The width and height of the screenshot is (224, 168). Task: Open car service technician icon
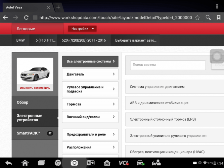156,163
